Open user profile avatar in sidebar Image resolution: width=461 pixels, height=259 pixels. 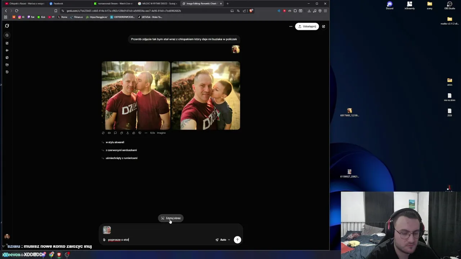[x=7, y=237]
